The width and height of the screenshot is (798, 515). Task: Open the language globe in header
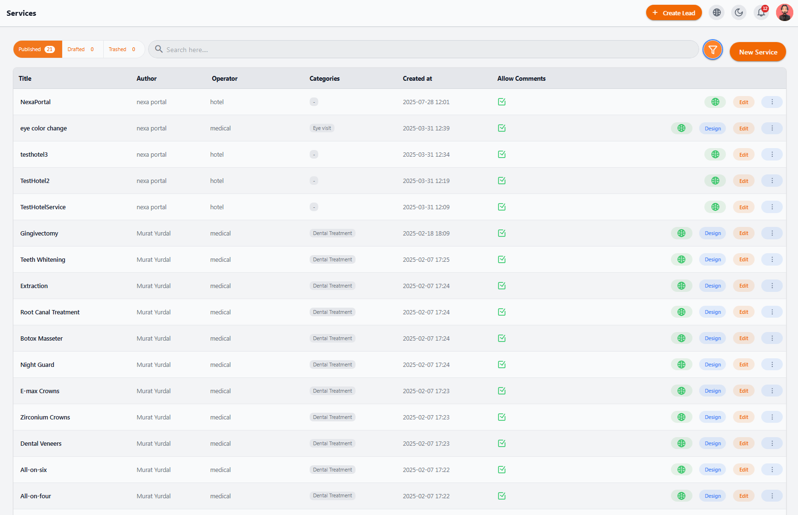coord(716,13)
